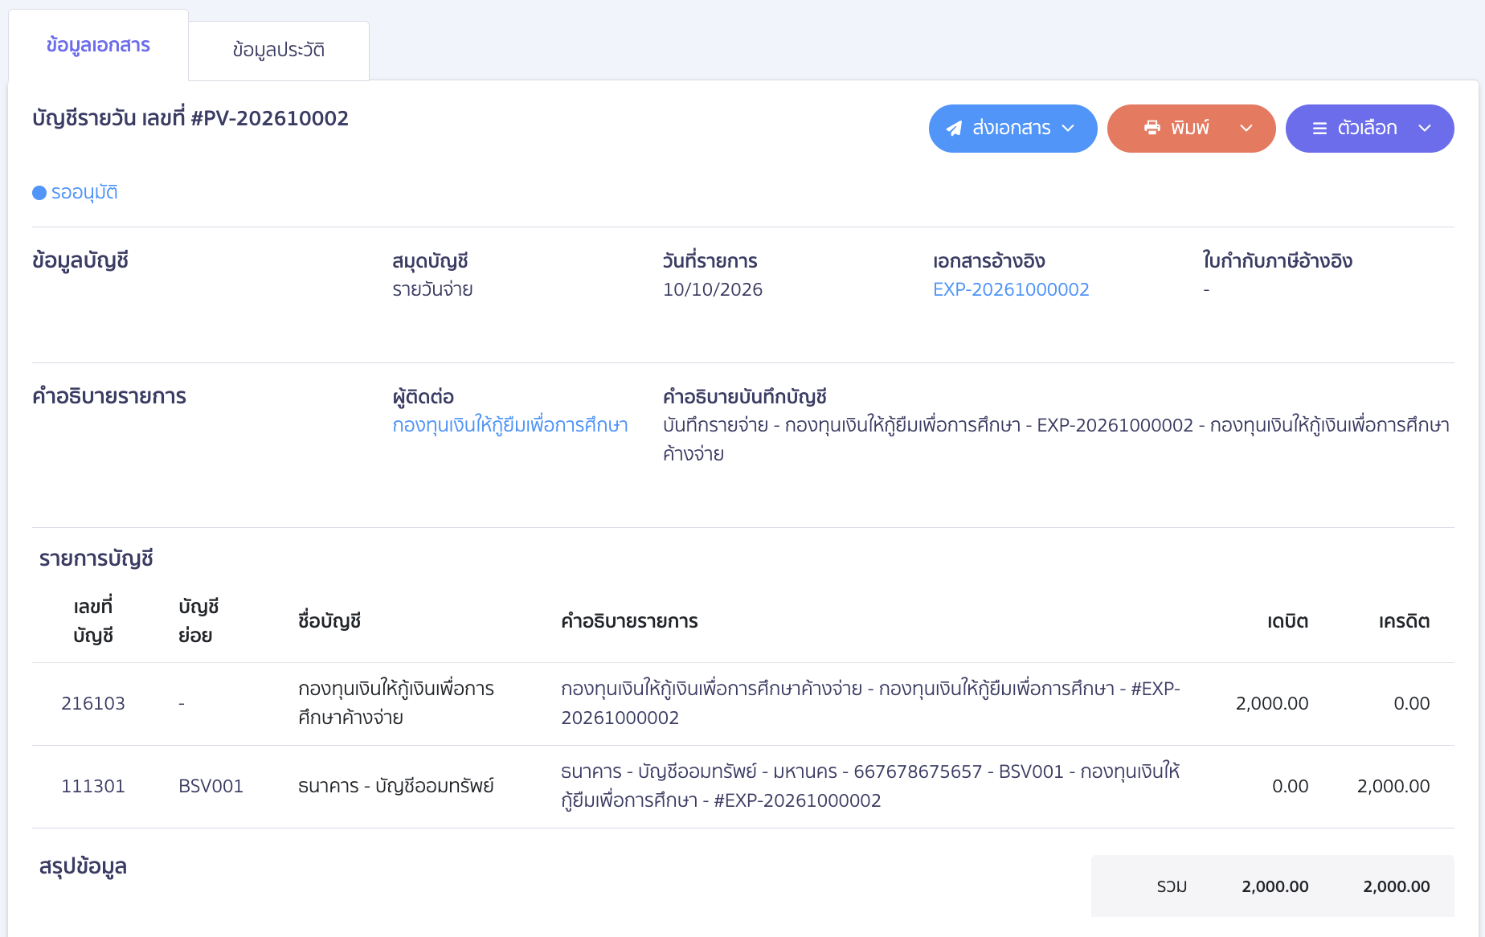The width and height of the screenshot is (1485, 937).
Task: Click journal value รายวันจ่าย
Action: click(432, 289)
